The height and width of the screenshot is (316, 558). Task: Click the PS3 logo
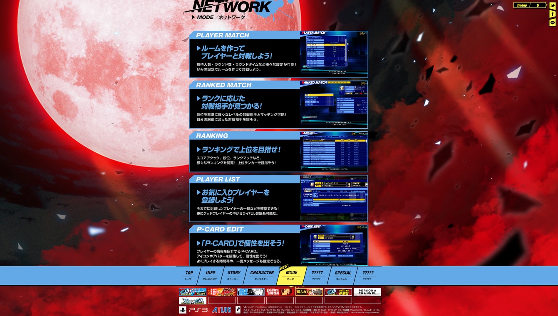coord(198,310)
